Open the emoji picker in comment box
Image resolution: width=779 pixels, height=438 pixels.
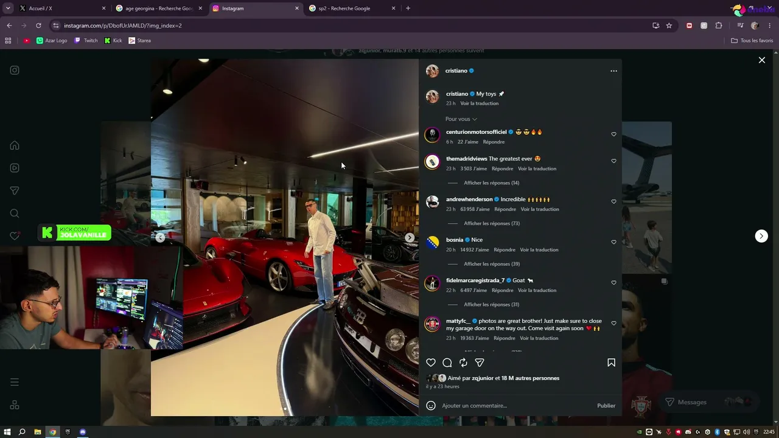(x=431, y=406)
